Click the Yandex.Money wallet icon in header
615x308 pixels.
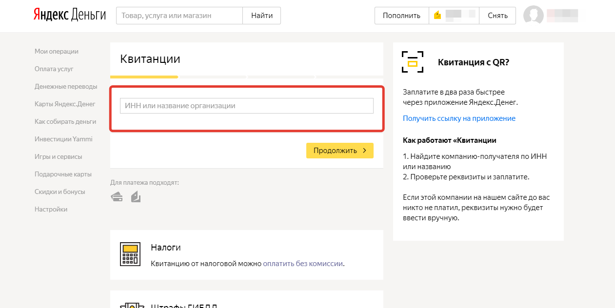437,15
